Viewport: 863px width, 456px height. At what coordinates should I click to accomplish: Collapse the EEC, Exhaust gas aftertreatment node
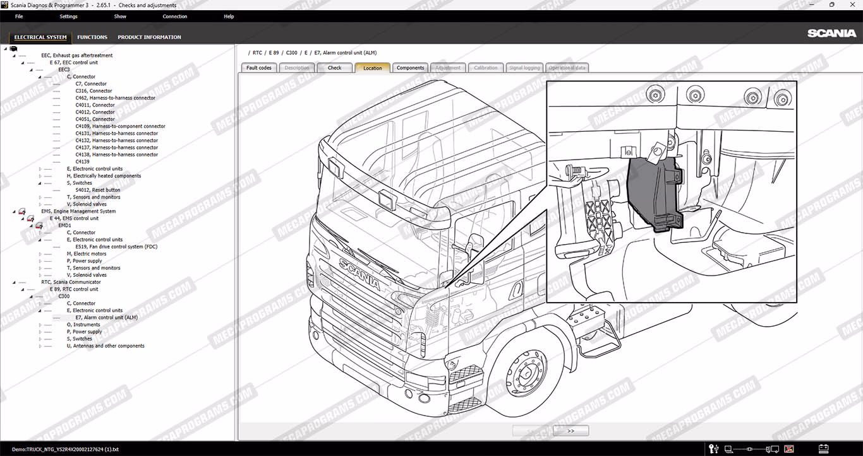(x=14, y=56)
